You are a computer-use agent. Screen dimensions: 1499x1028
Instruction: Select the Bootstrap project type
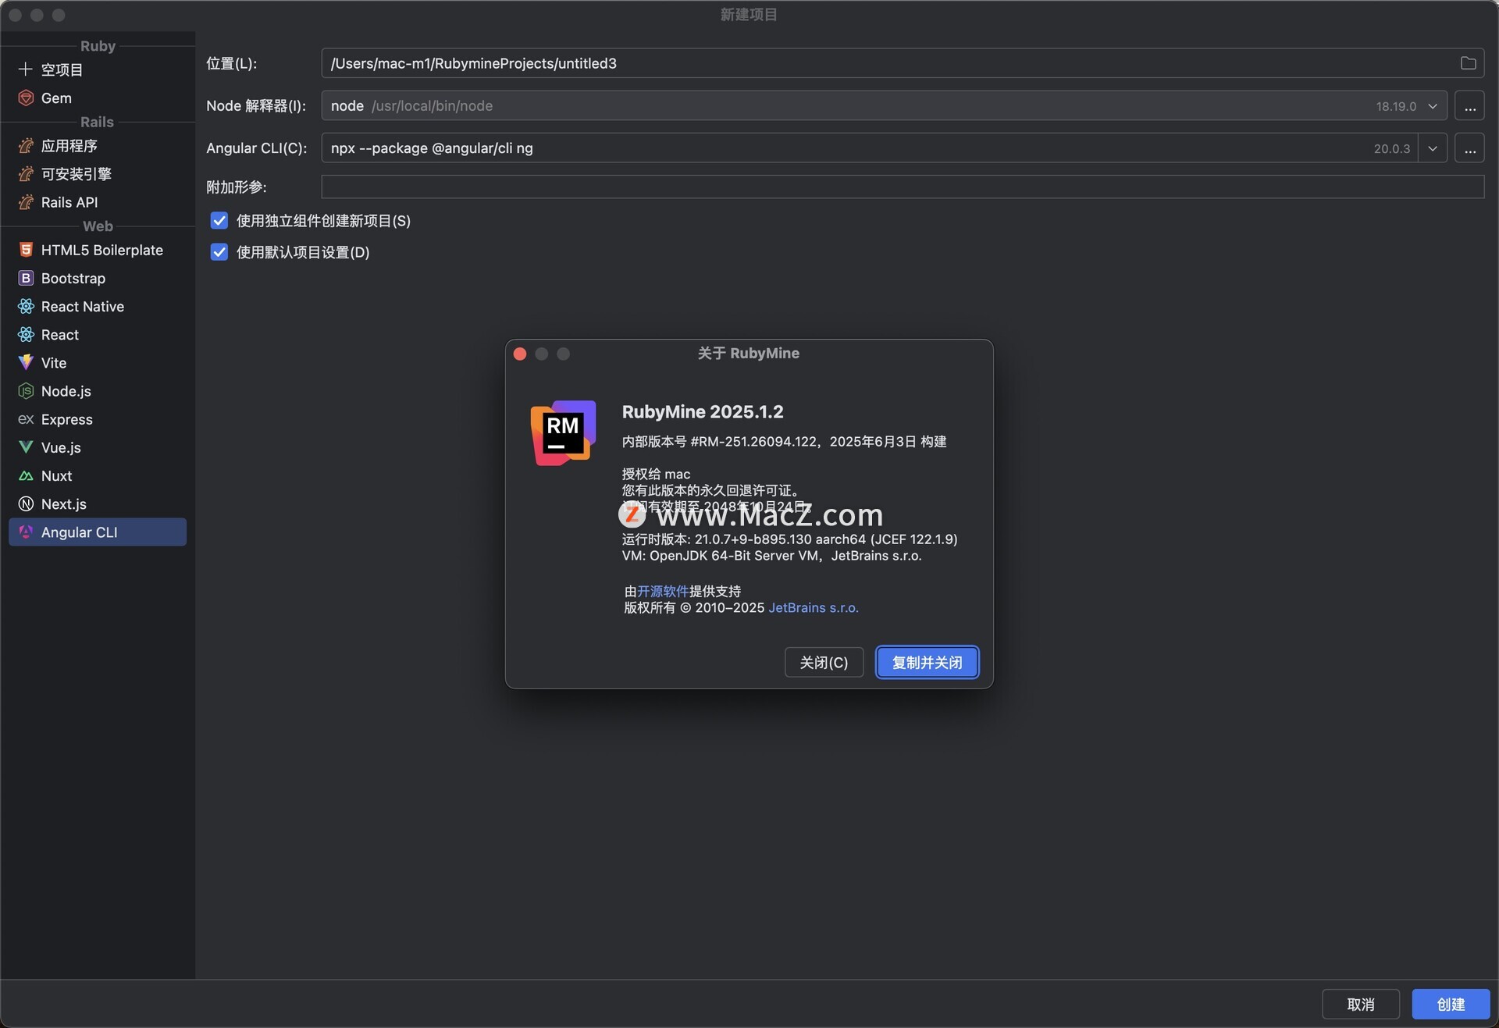point(98,278)
